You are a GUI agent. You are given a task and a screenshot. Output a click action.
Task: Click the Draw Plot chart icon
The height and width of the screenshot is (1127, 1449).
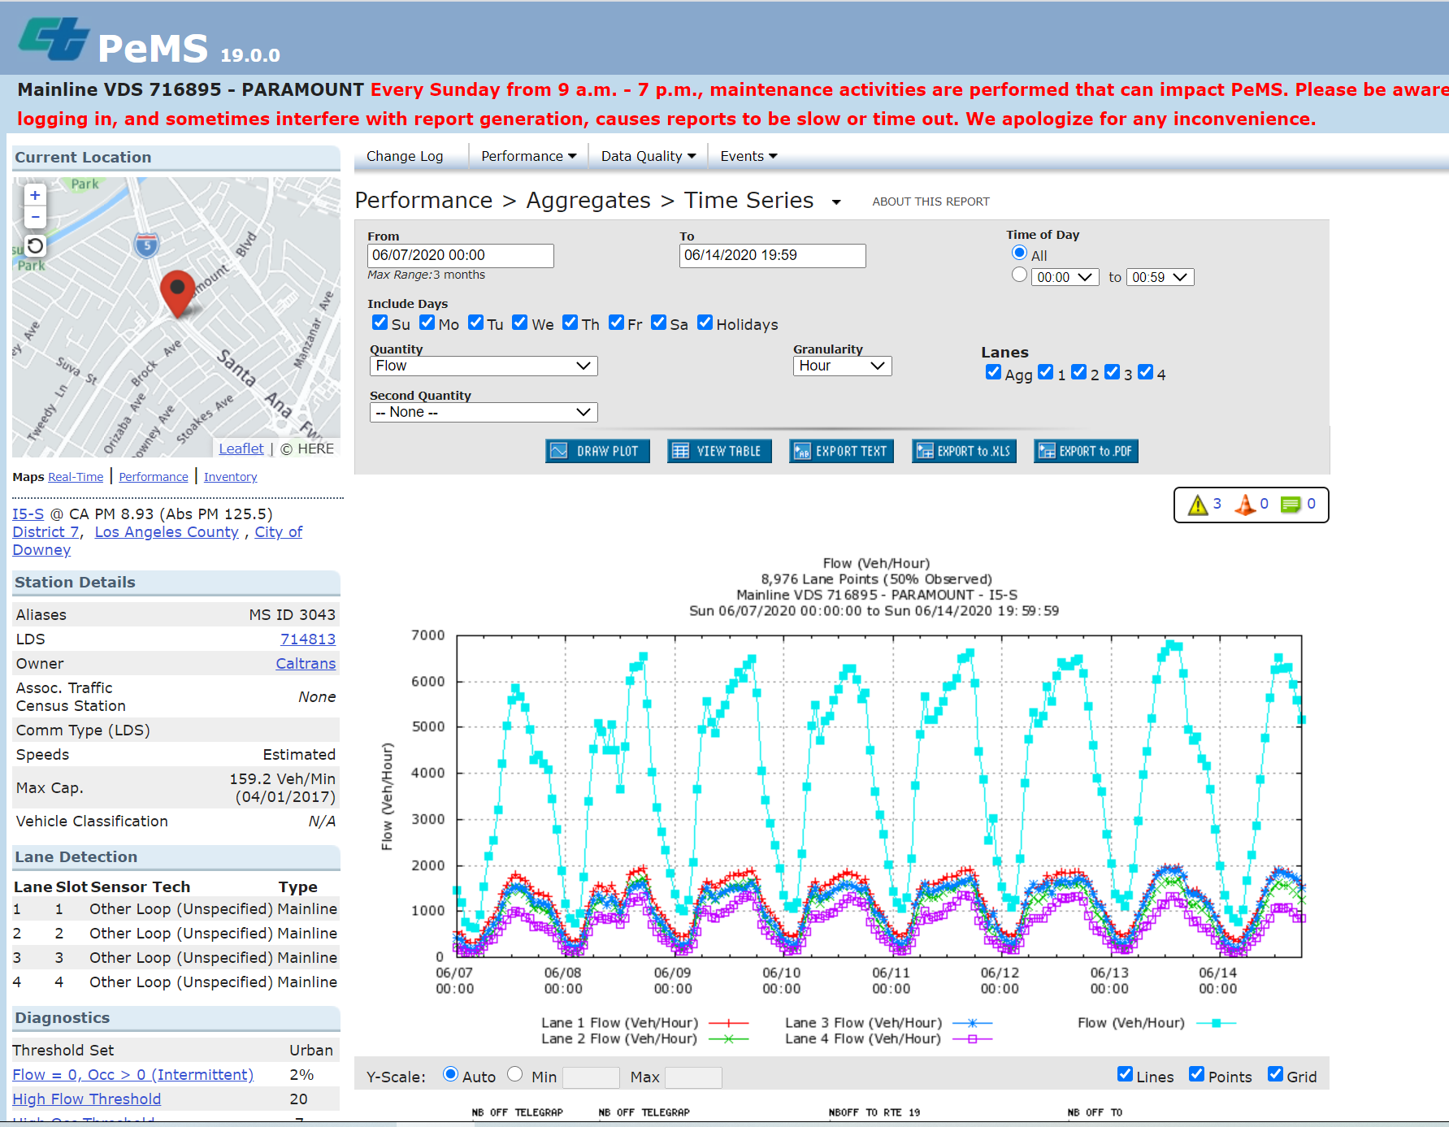point(559,451)
